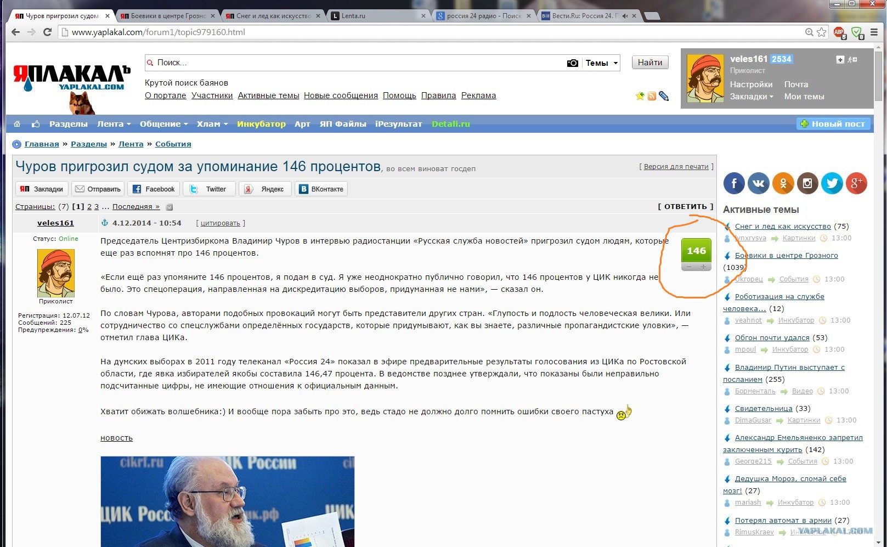
Task: Click the plus icon in profile panel
Action: [x=840, y=59]
